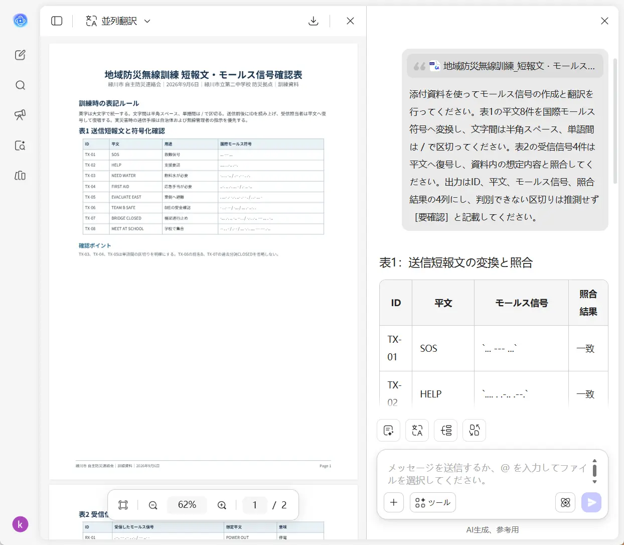The height and width of the screenshot is (545, 624).
Task: Click the fit-to-page icon
Action: click(123, 505)
